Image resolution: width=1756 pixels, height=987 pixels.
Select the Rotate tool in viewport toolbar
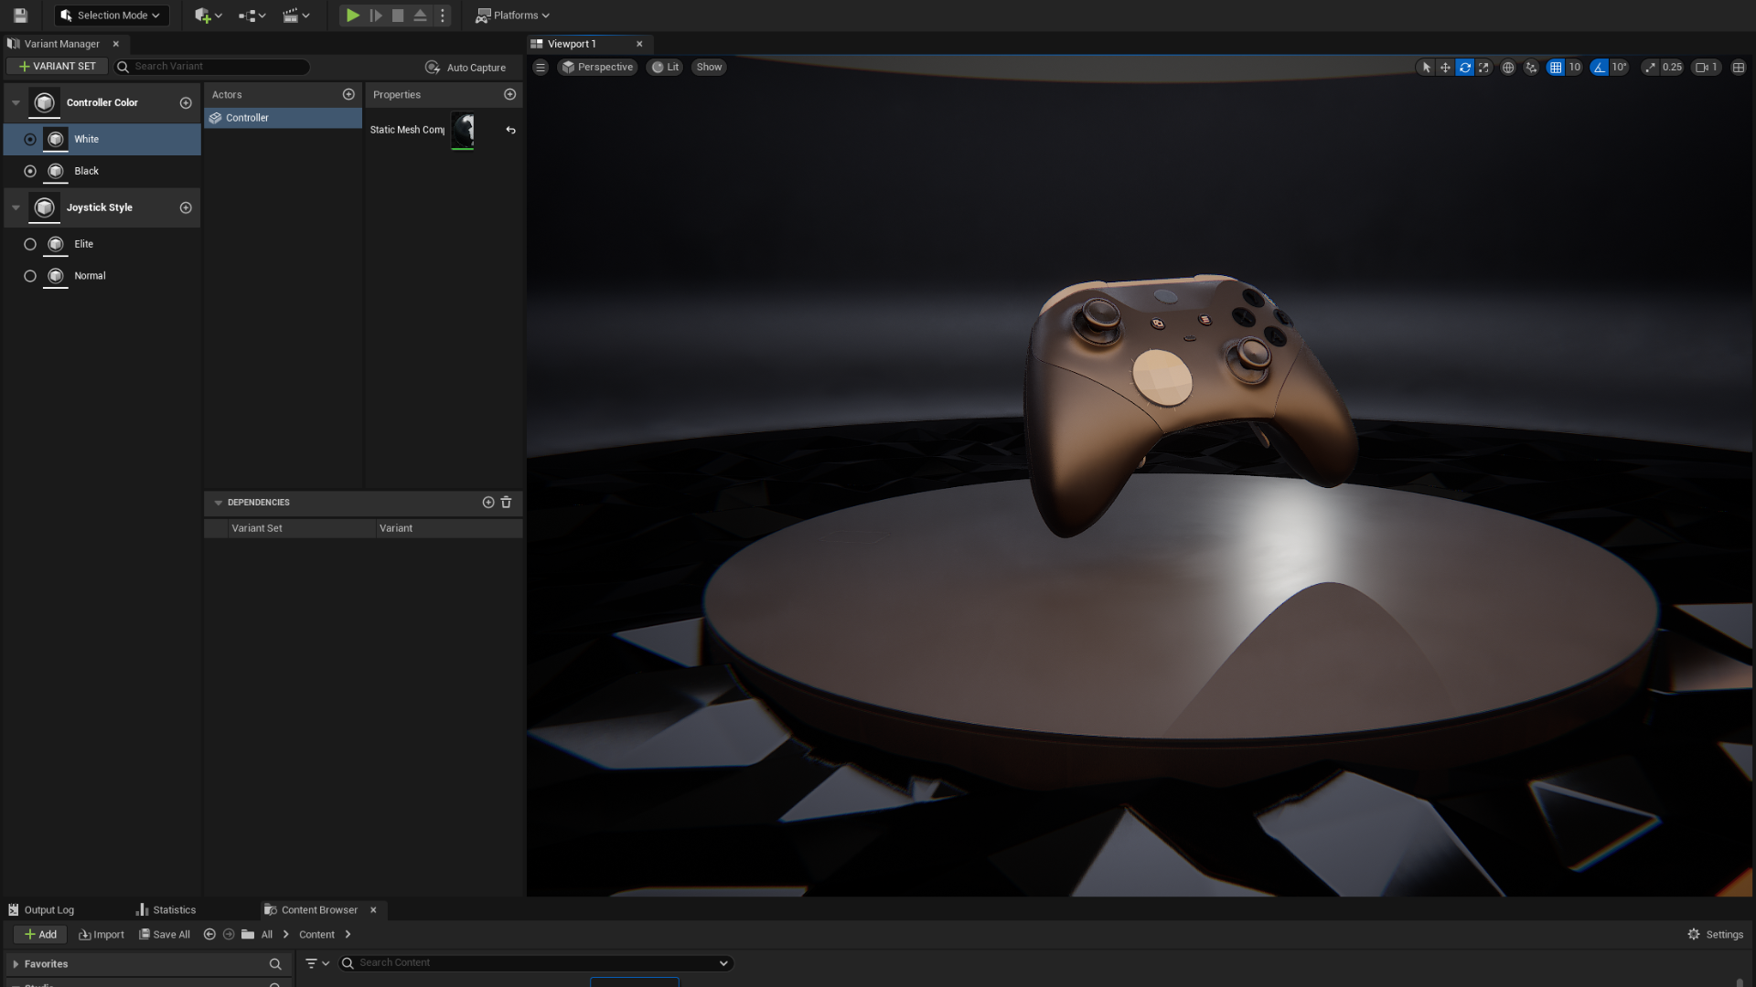1464,68
